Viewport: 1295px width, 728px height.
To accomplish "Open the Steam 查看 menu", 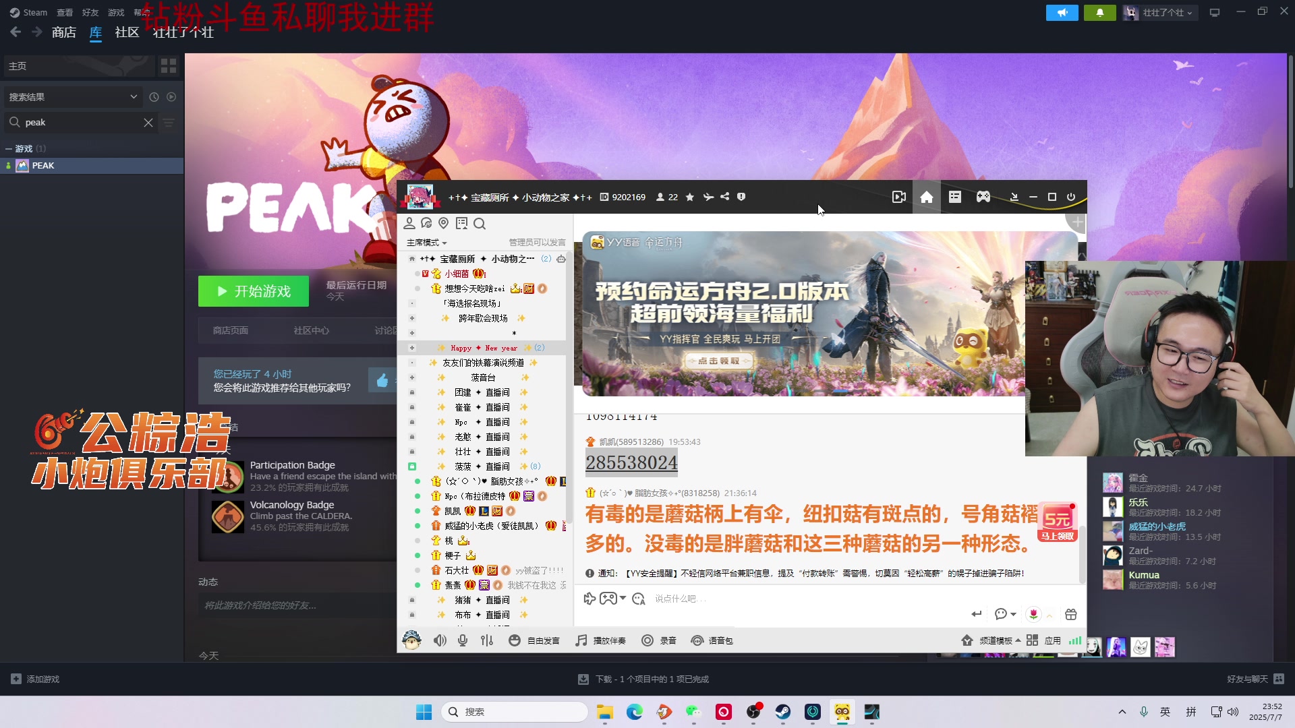I will tap(65, 12).
